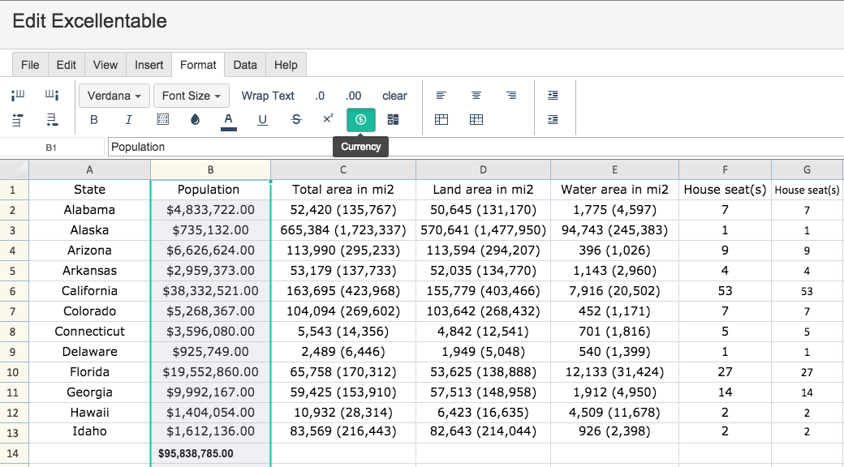Open the Verdana font dropdown
Screen dimensions: 844x467
(x=114, y=96)
